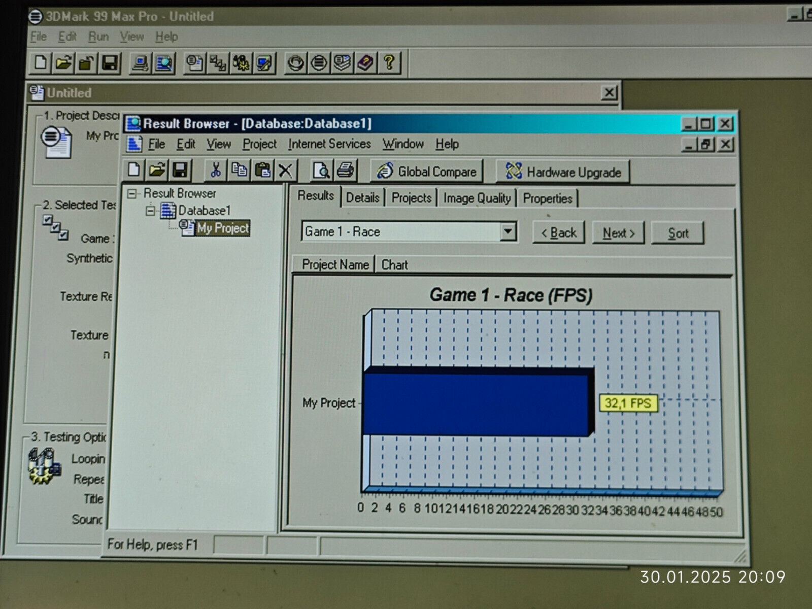Image resolution: width=812 pixels, height=609 pixels.
Task: Click New document icon in Result Browser toolbar
Action: pyautogui.click(x=133, y=170)
